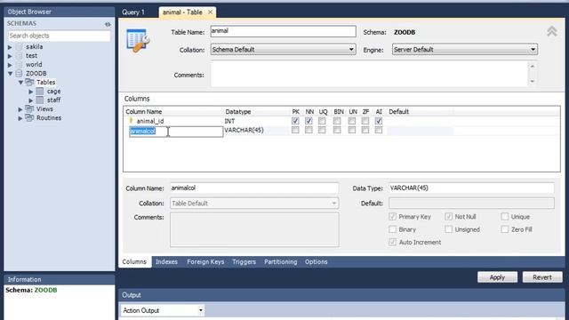
Task: Toggle the Not Null option checkbox
Action: point(448,217)
